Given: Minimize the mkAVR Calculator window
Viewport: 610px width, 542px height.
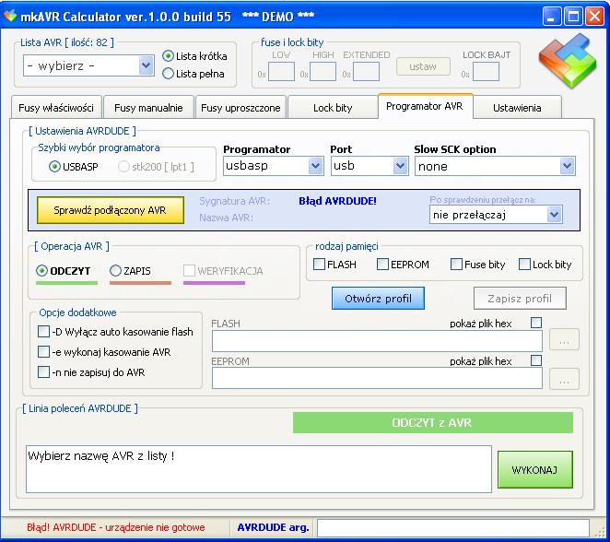Looking at the screenshot, I should tap(552, 17).
